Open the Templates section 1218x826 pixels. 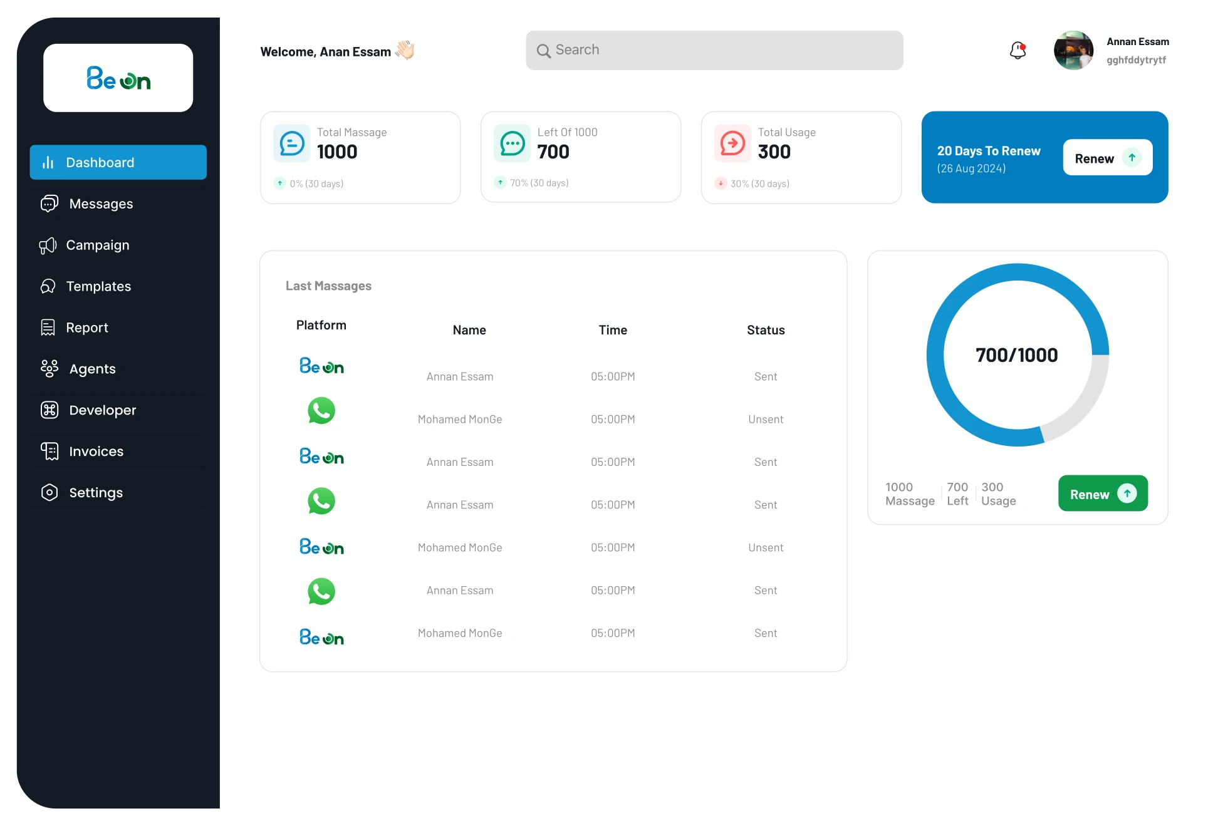click(x=118, y=286)
